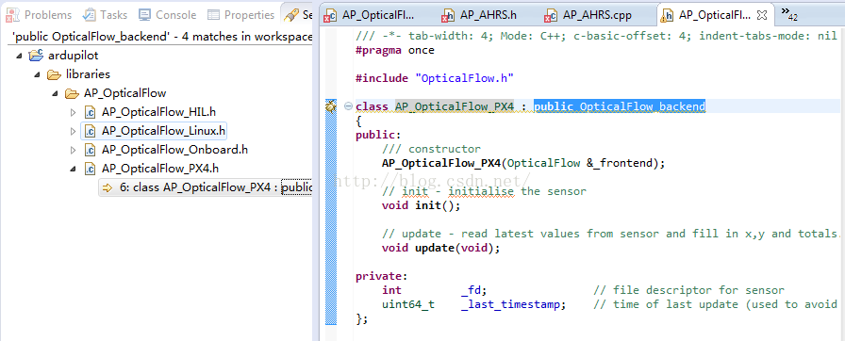Select the AP_OpticalFlow folder icon
Image resolution: width=845 pixels, height=341 pixels.
[72, 93]
